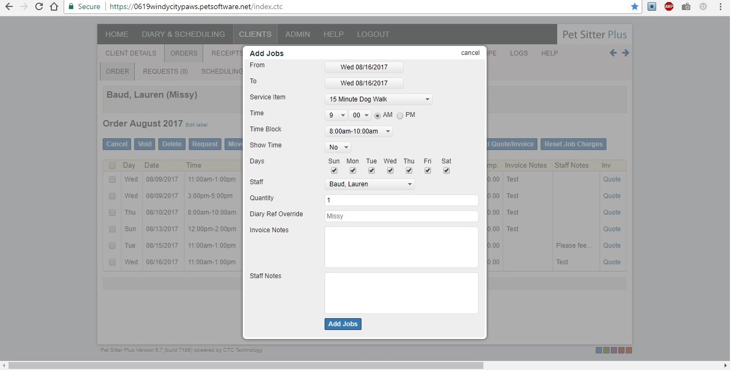Click the Staff Notes text area

click(401, 293)
